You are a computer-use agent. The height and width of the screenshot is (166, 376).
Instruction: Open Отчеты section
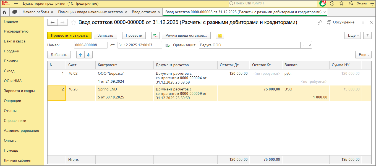(10, 111)
